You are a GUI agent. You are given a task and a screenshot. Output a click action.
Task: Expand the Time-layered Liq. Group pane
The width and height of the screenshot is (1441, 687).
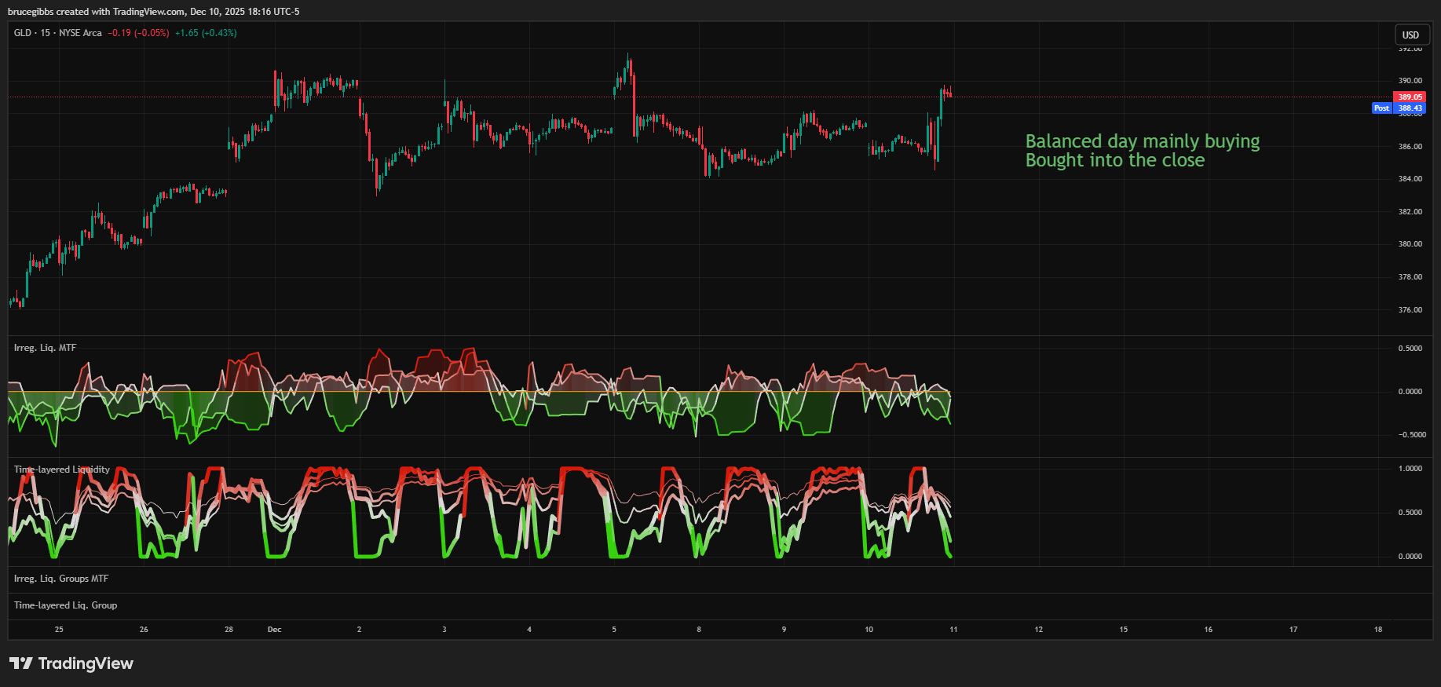[65, 605]
